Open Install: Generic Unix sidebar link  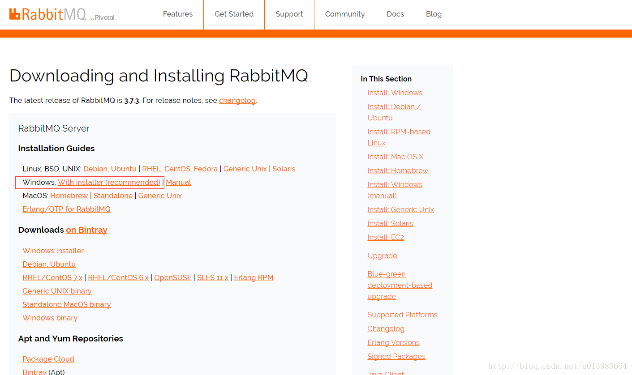point(400,209)
